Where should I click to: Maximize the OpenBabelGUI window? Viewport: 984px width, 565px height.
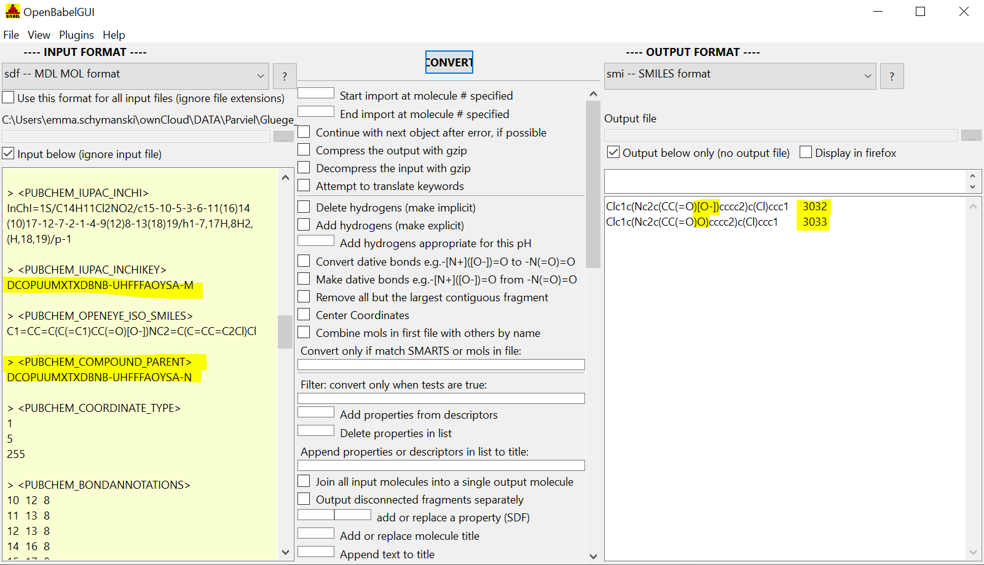[920, 12]
